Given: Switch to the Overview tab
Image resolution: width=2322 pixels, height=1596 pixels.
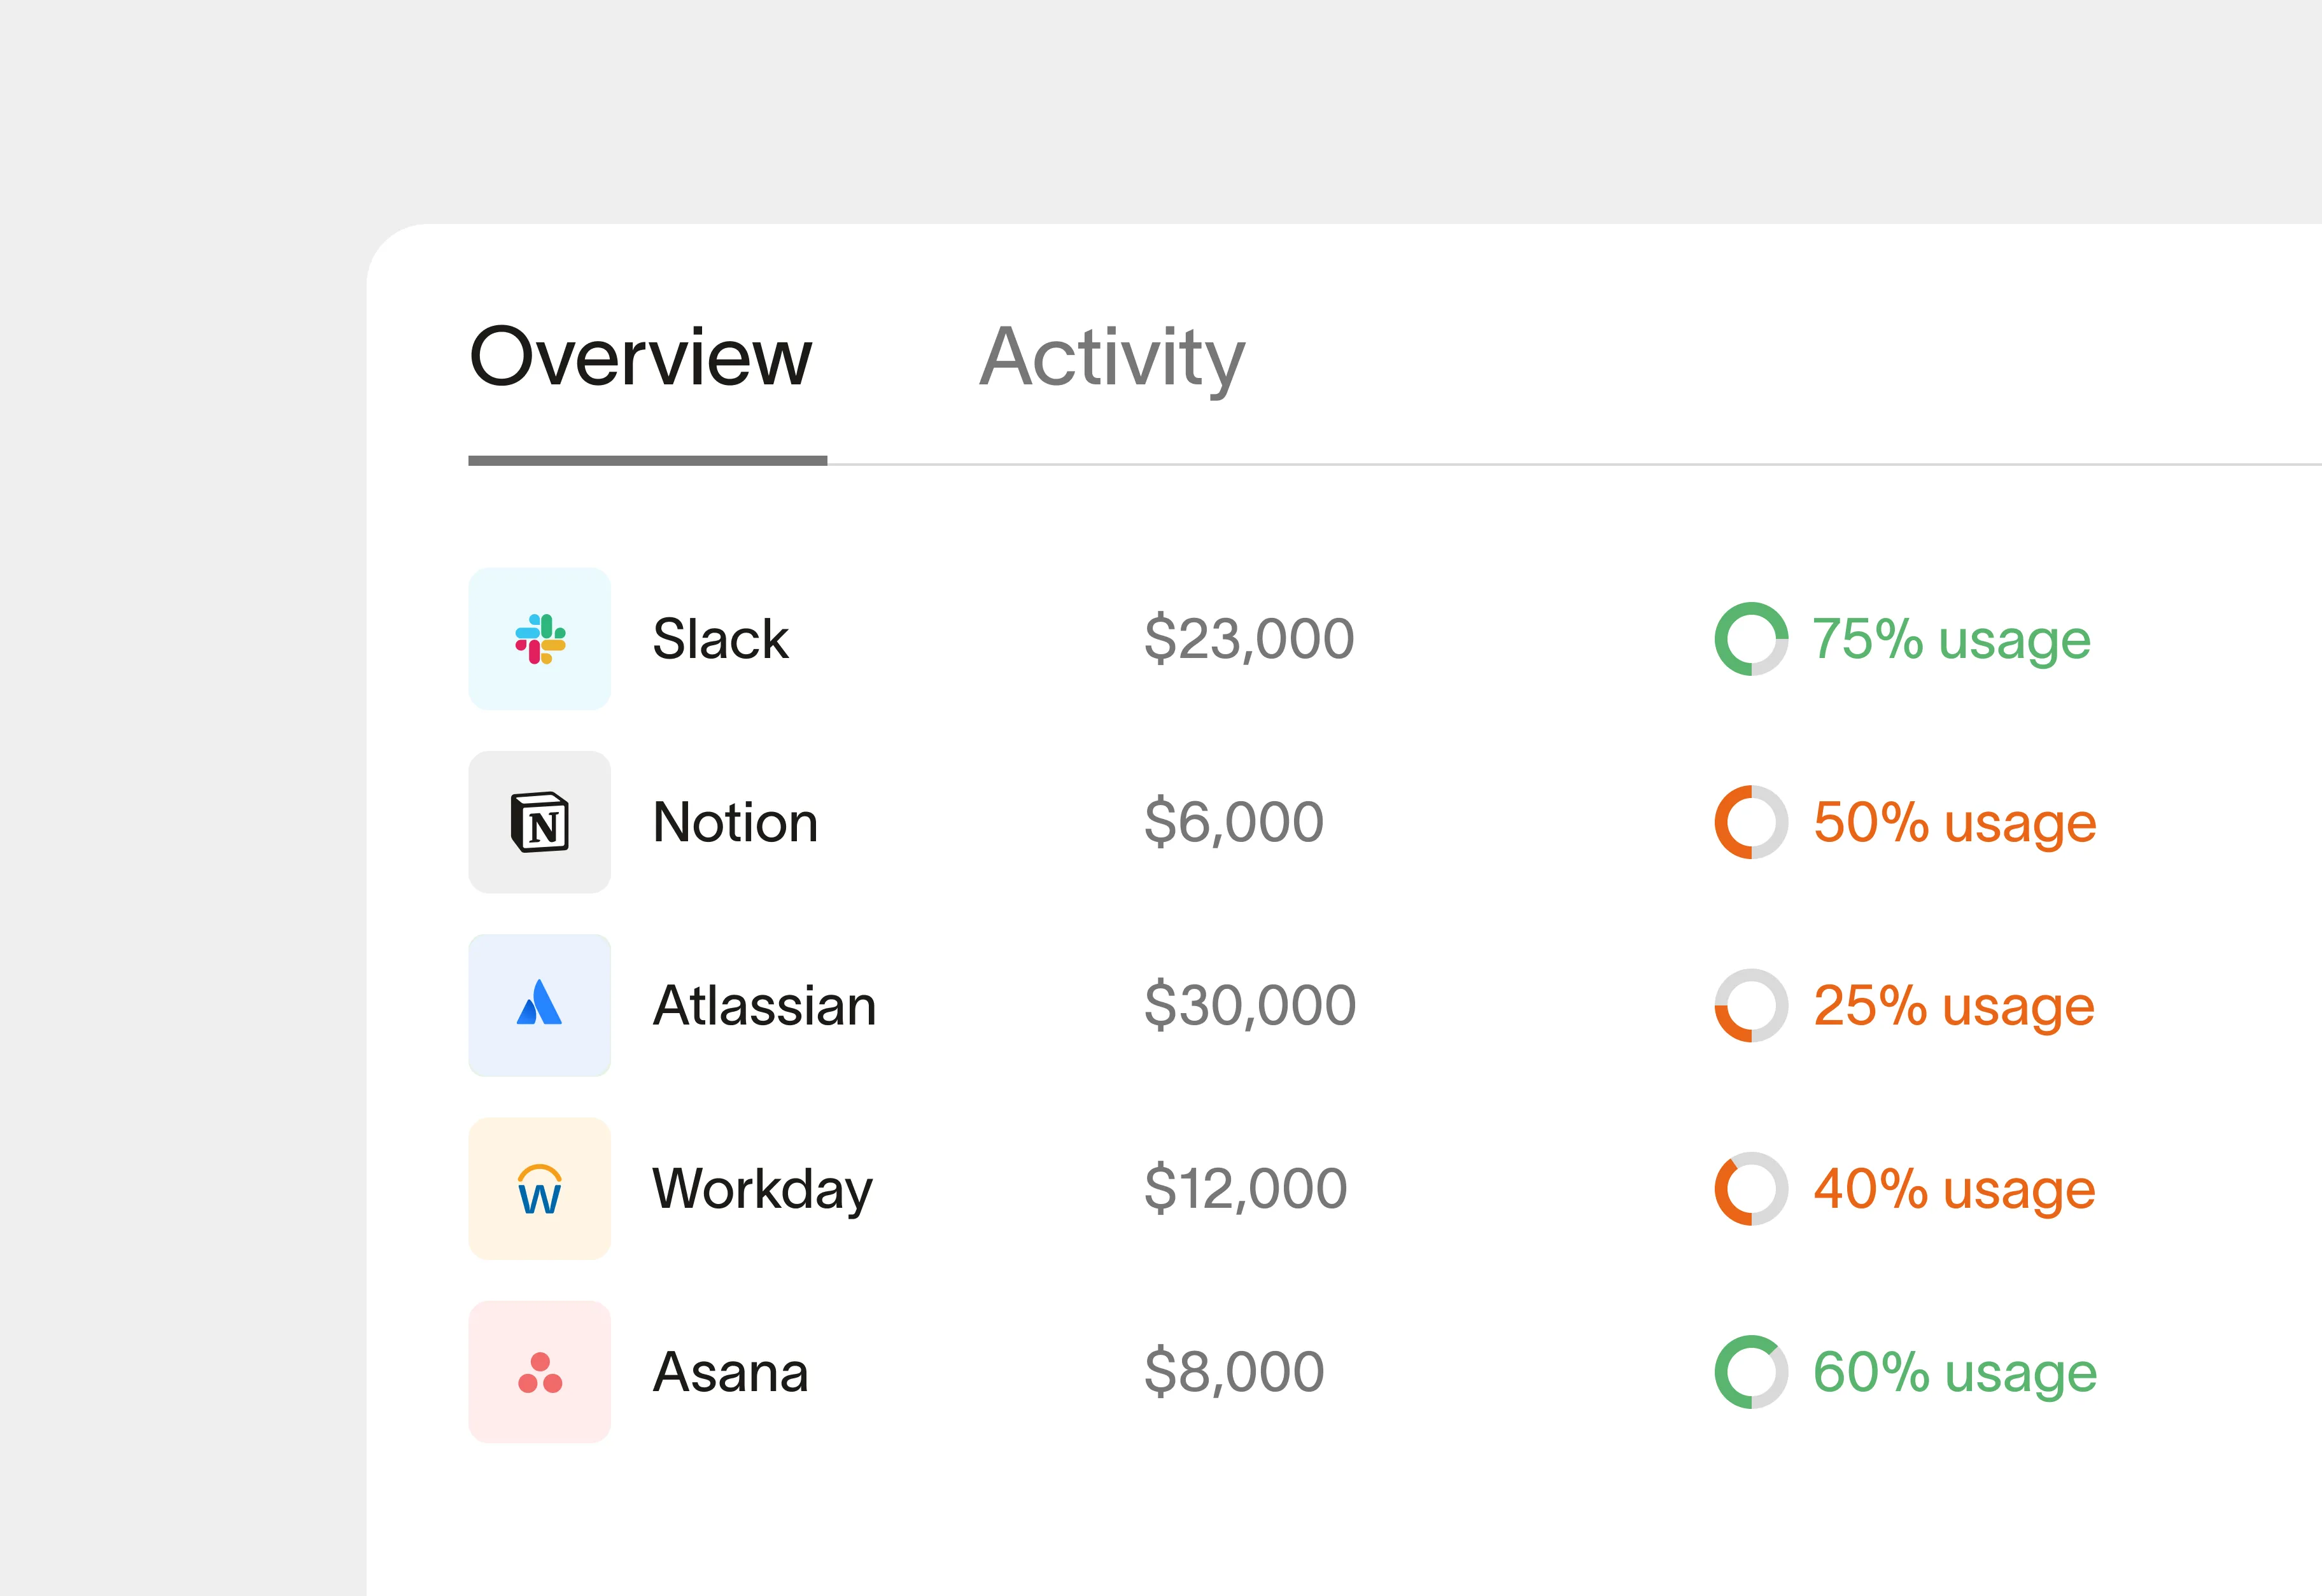Looking at the screenshot, I should point(641,357).
